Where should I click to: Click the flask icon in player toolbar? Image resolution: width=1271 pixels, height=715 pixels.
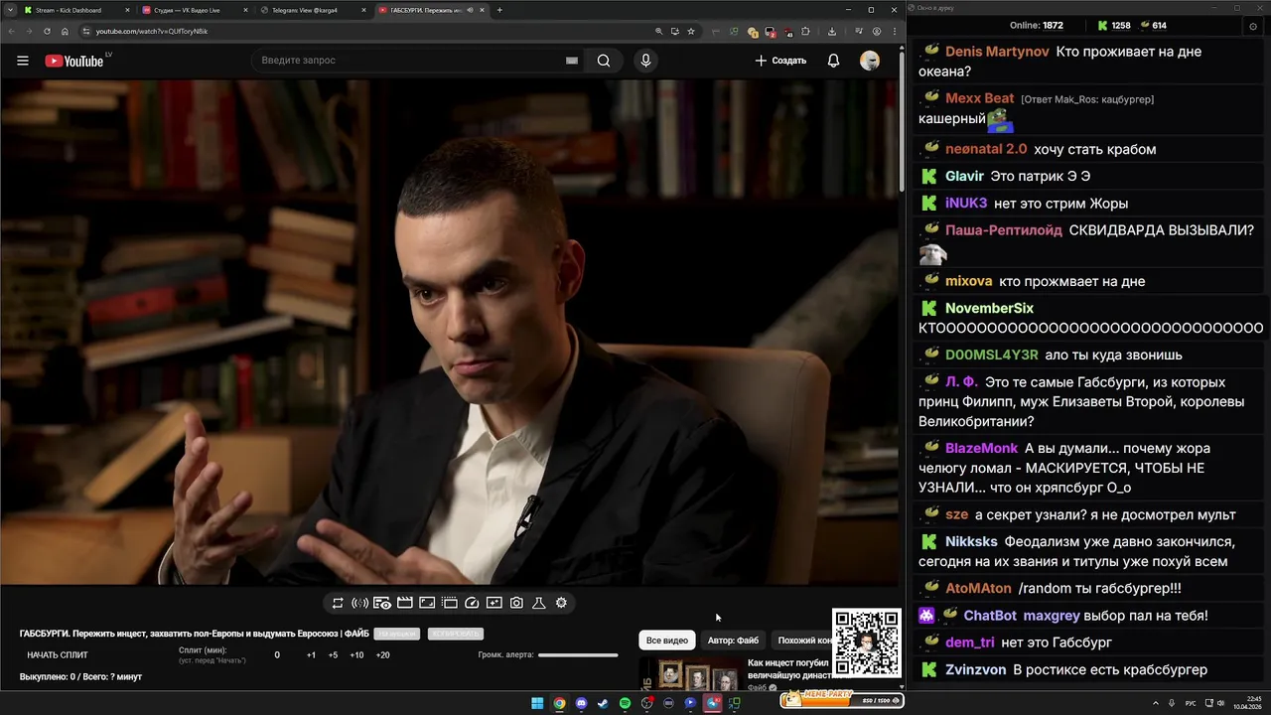[539, 603]
